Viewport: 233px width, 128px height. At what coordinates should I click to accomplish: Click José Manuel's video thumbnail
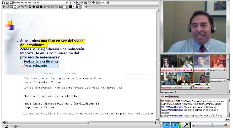(202, 61)
